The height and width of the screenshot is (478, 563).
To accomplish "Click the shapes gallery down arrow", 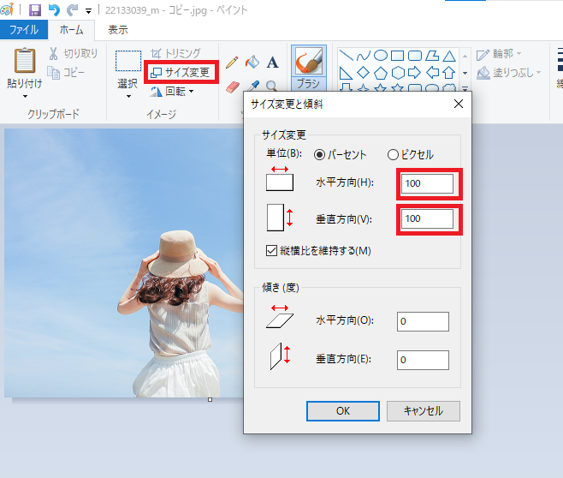I will 465,73.
